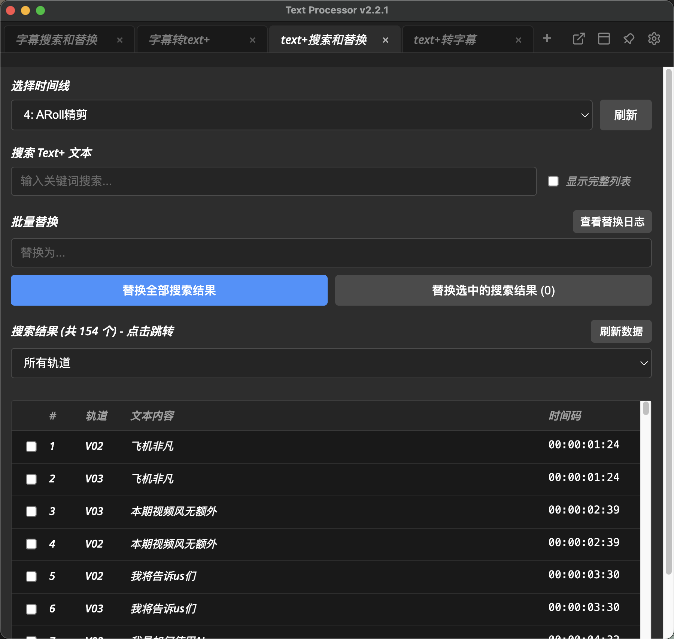Viewport: 674px width, 639px height.
Task: Click the pop-out external window icon
Action: pos(579,39)
